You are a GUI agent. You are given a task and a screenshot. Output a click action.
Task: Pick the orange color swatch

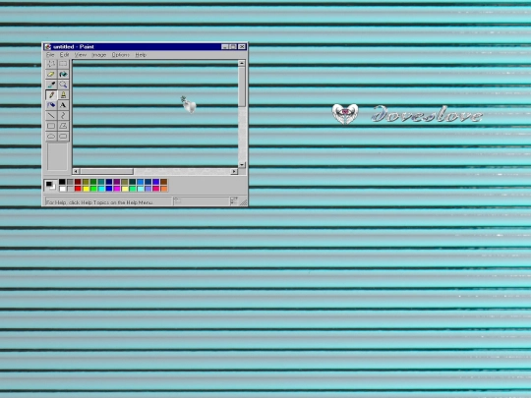pos(164,189)
